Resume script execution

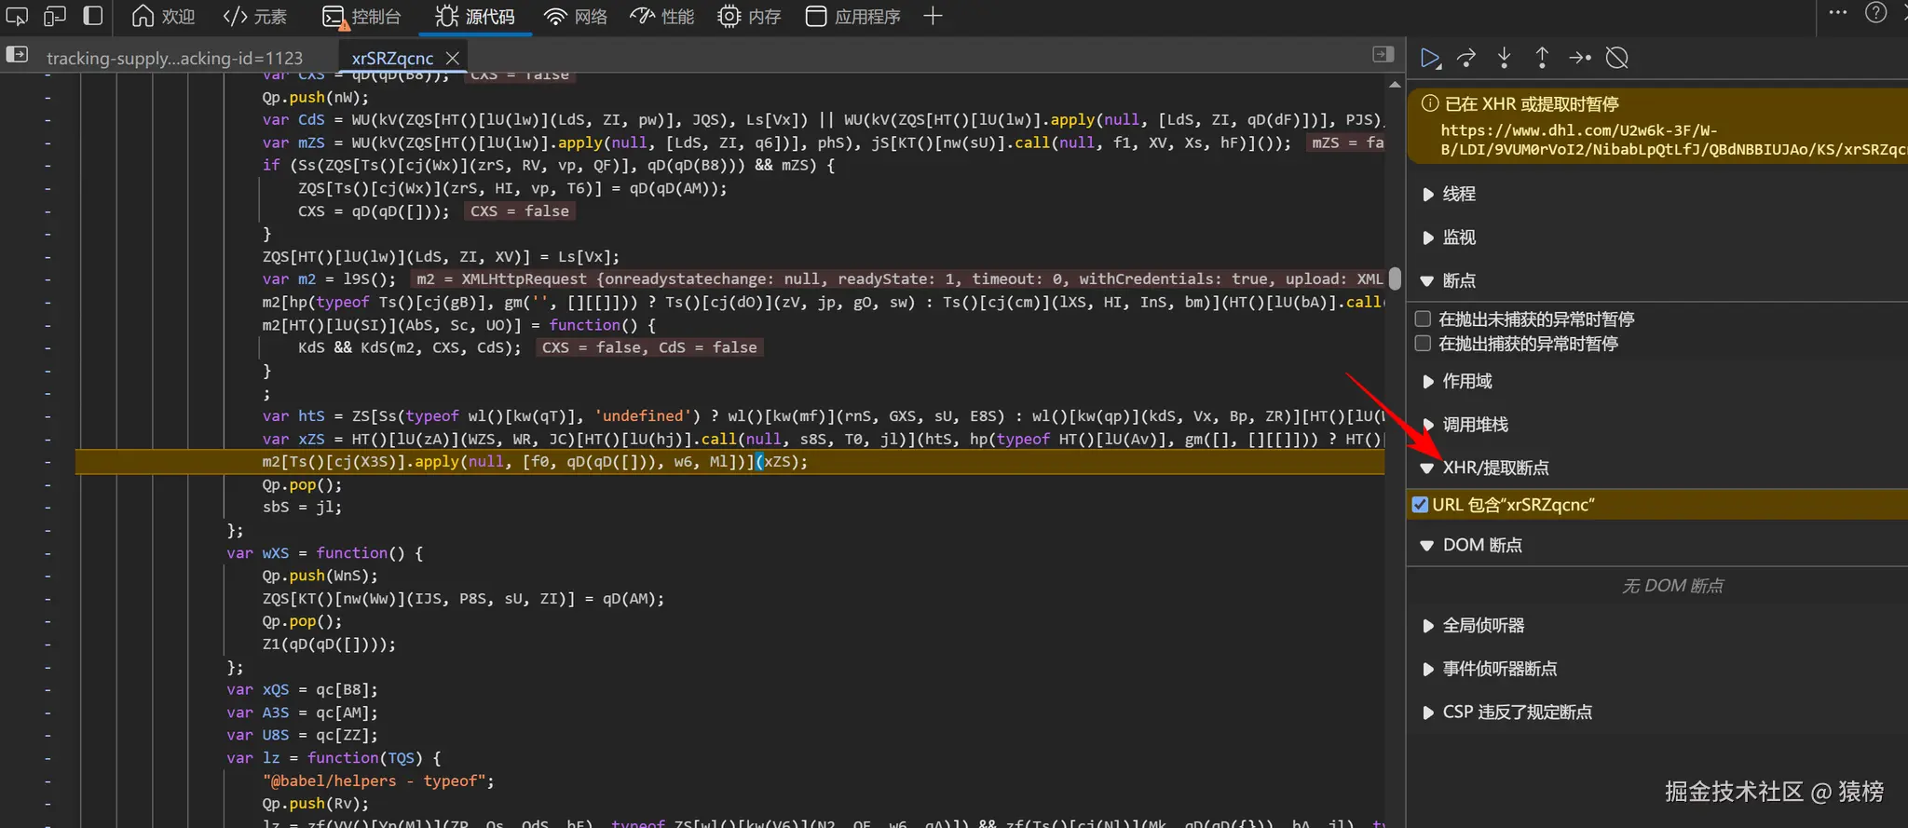point(1430,58)
